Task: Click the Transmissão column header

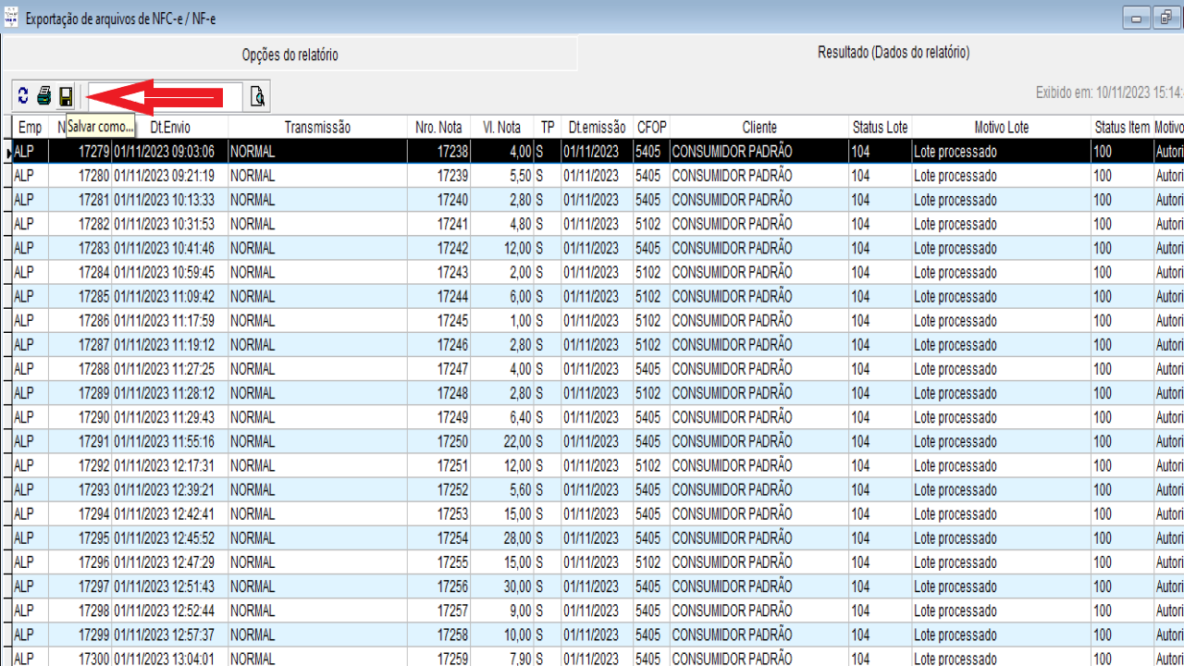Action: 317,128
